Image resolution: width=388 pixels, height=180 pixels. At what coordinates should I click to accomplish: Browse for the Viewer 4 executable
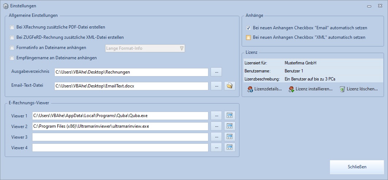(216, 147)
